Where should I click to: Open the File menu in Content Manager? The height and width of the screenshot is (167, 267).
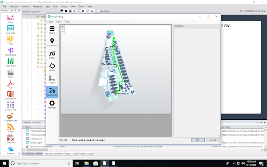[x=4, y=7]
